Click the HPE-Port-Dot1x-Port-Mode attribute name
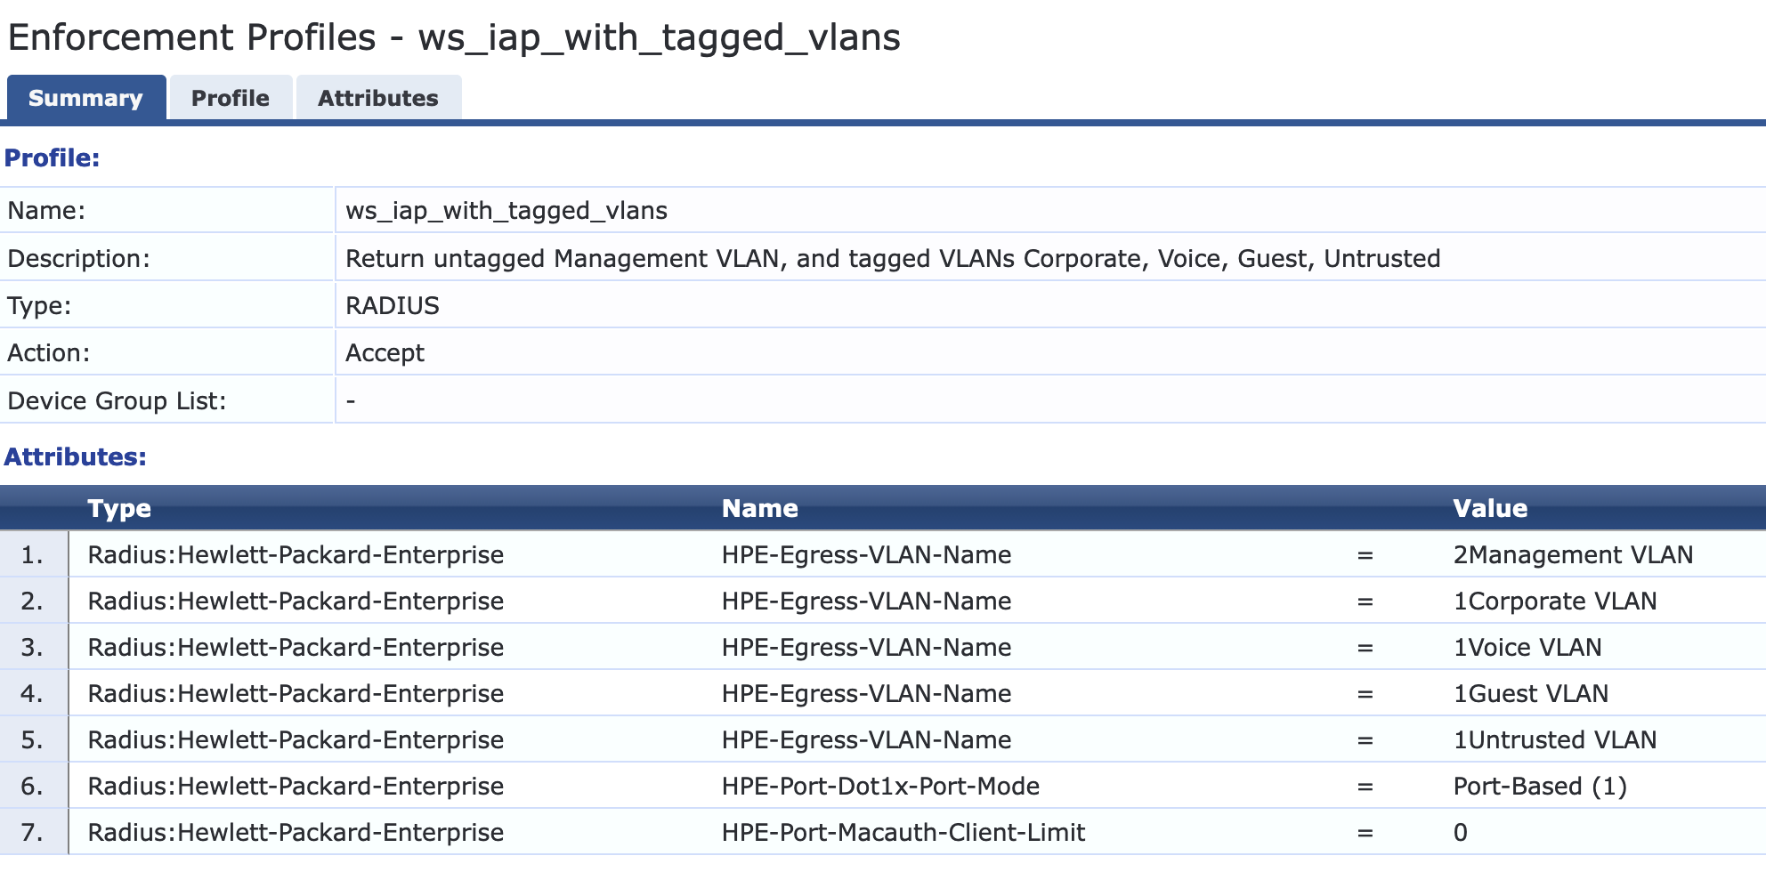The image size is (1766, 872). tap(880, 787)
